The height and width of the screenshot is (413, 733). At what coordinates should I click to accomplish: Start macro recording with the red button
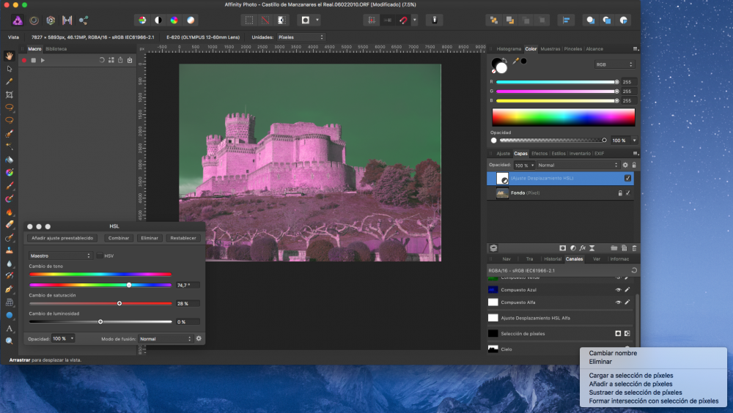[24, 60]
